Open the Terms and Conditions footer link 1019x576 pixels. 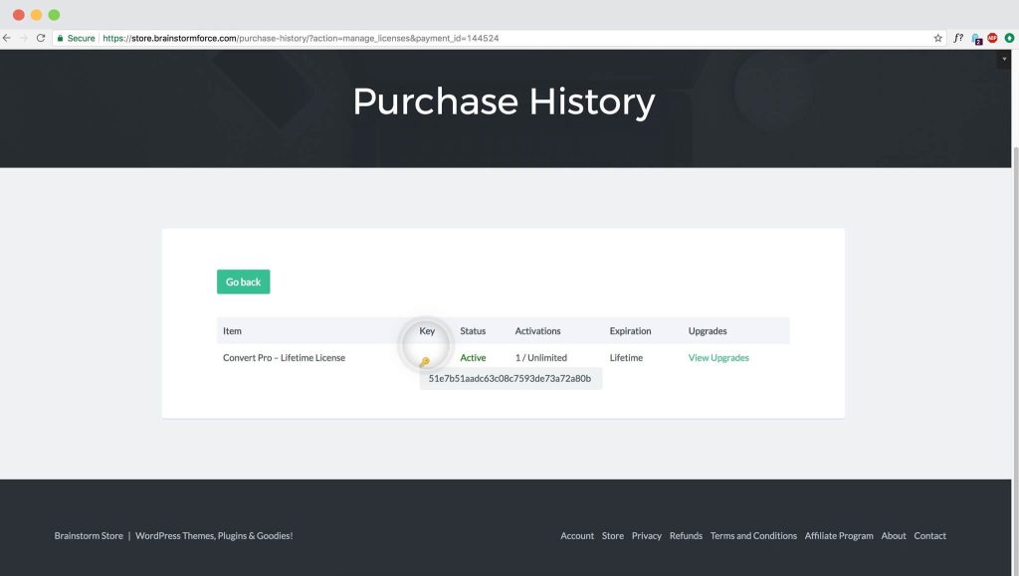[753, 536]
